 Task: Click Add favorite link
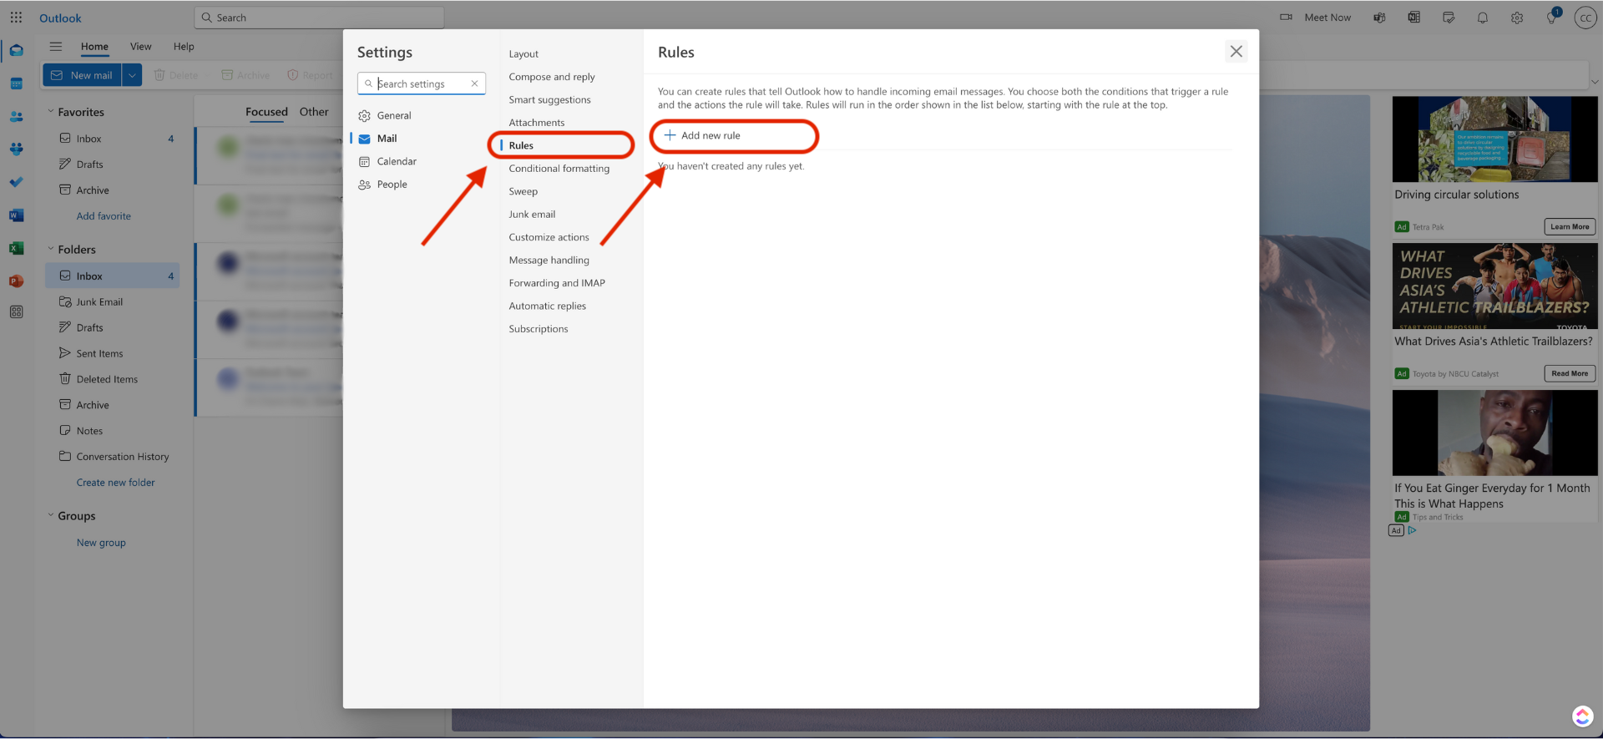pos(104,216)
